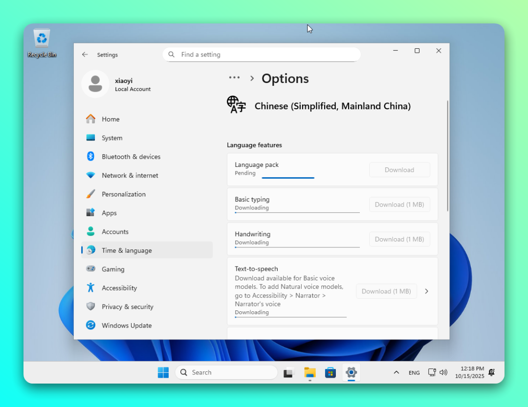The width and height of the screenshot is (528, 407).
Task: Launch File Explorer from the taskbar
Action: coord(309,372)
